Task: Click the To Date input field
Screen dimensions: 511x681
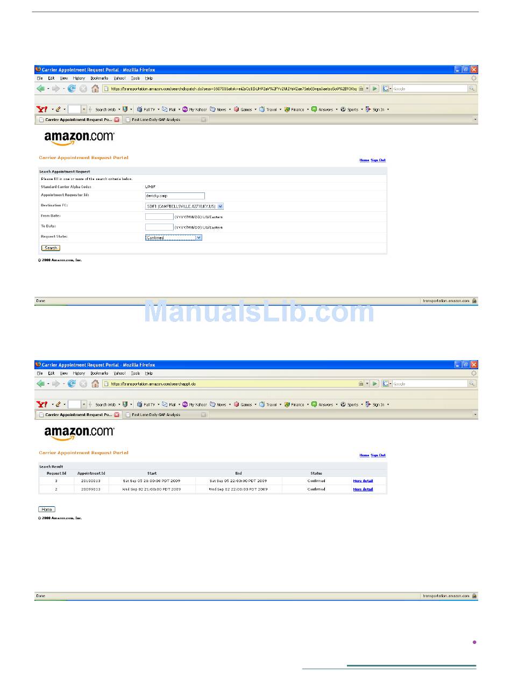Action: tap(159, 227)
